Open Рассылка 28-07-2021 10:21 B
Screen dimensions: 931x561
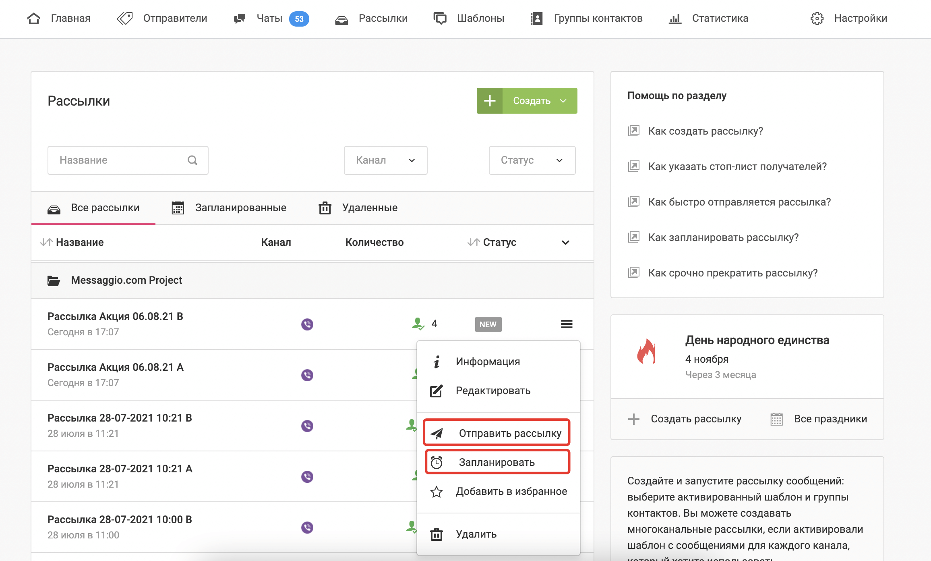[120, 418]
